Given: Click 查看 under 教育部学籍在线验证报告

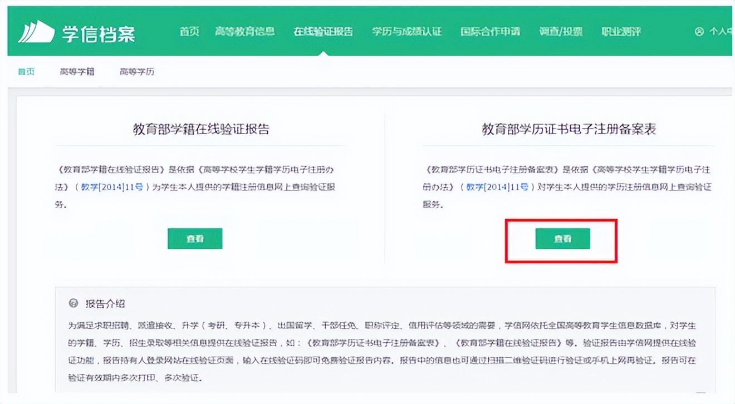Looking at the screenshot, I should (194, 238).
